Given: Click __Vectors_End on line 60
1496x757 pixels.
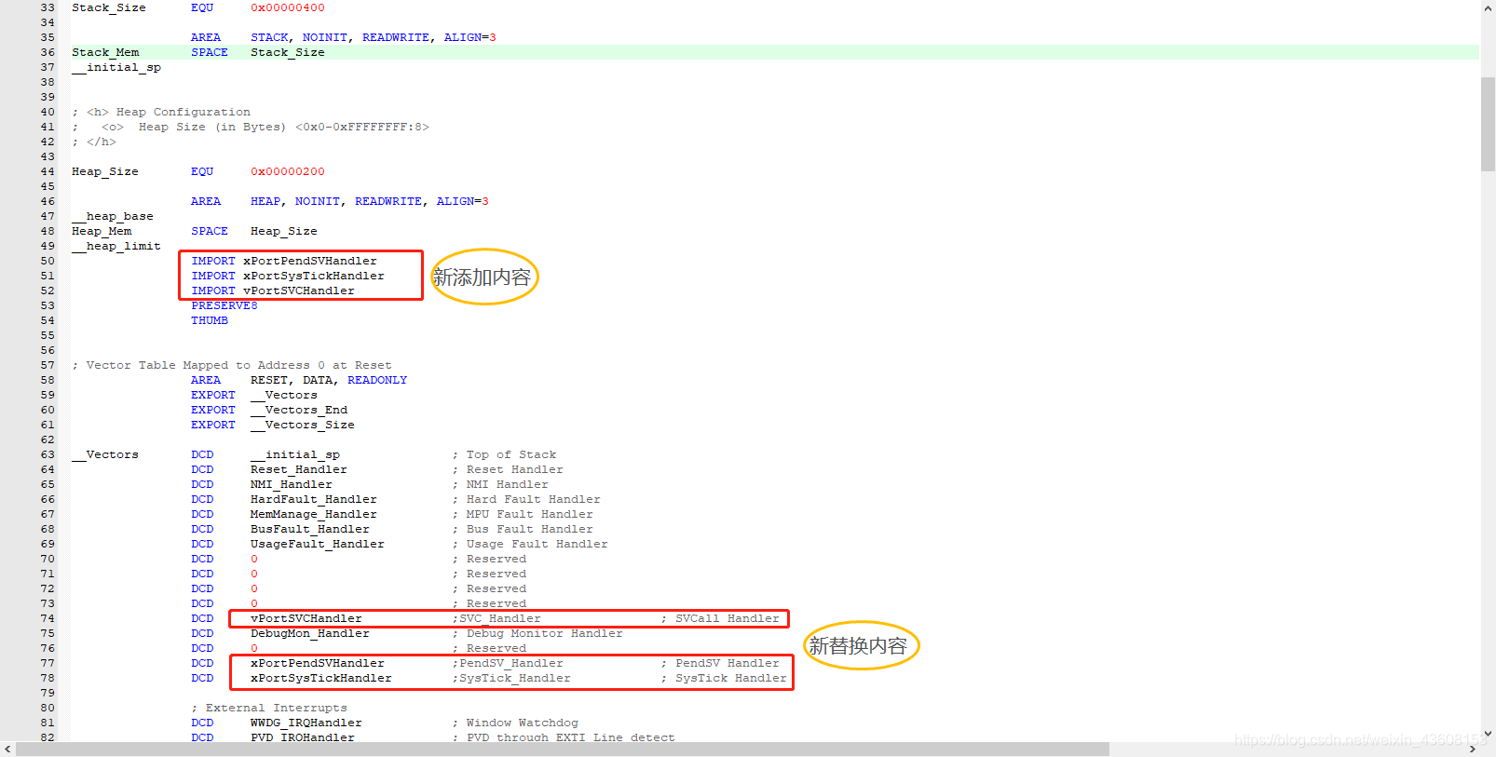Looking at the screenshot, I should (299, 410).
